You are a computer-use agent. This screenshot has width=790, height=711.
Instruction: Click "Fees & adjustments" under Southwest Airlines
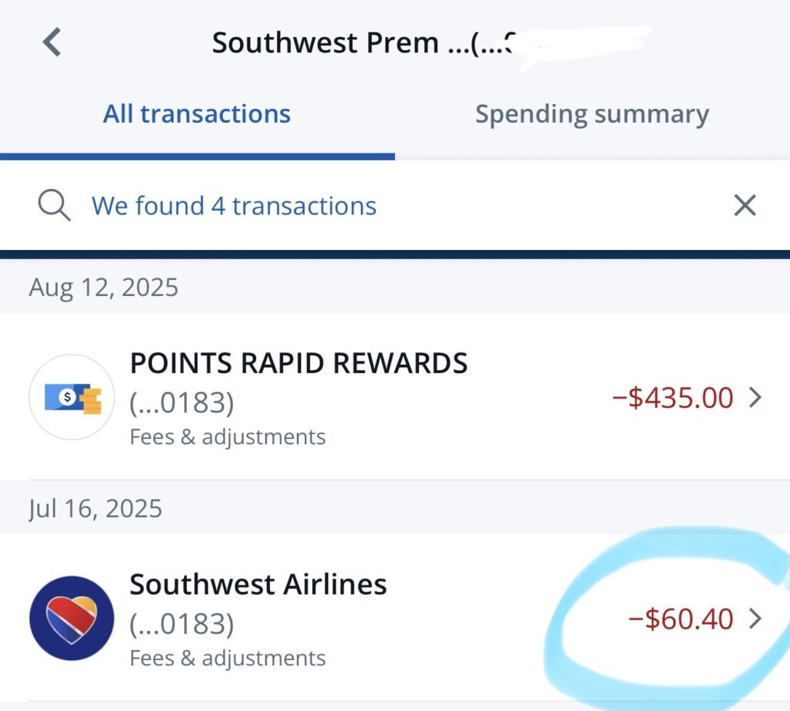(x=228, y=659)
